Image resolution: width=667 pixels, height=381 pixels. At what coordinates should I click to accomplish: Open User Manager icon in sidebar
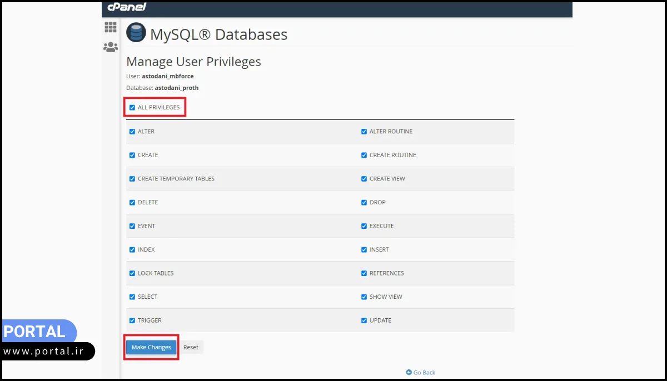[111, 47]
